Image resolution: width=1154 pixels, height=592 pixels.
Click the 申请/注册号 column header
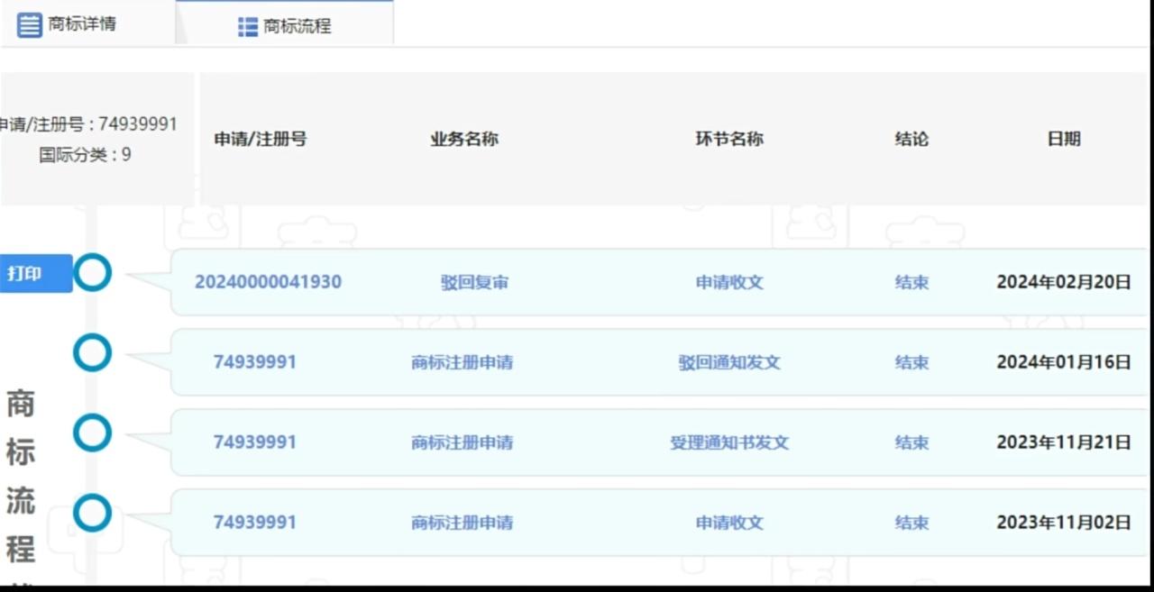click(x=260, y=139)
